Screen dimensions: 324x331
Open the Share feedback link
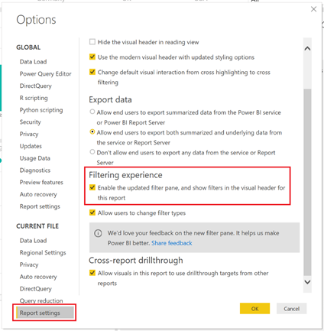point(172,243)
